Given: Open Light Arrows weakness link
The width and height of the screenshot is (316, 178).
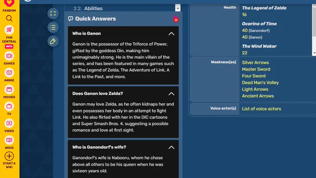Looking at the screenshot, I should pos(255,89).
